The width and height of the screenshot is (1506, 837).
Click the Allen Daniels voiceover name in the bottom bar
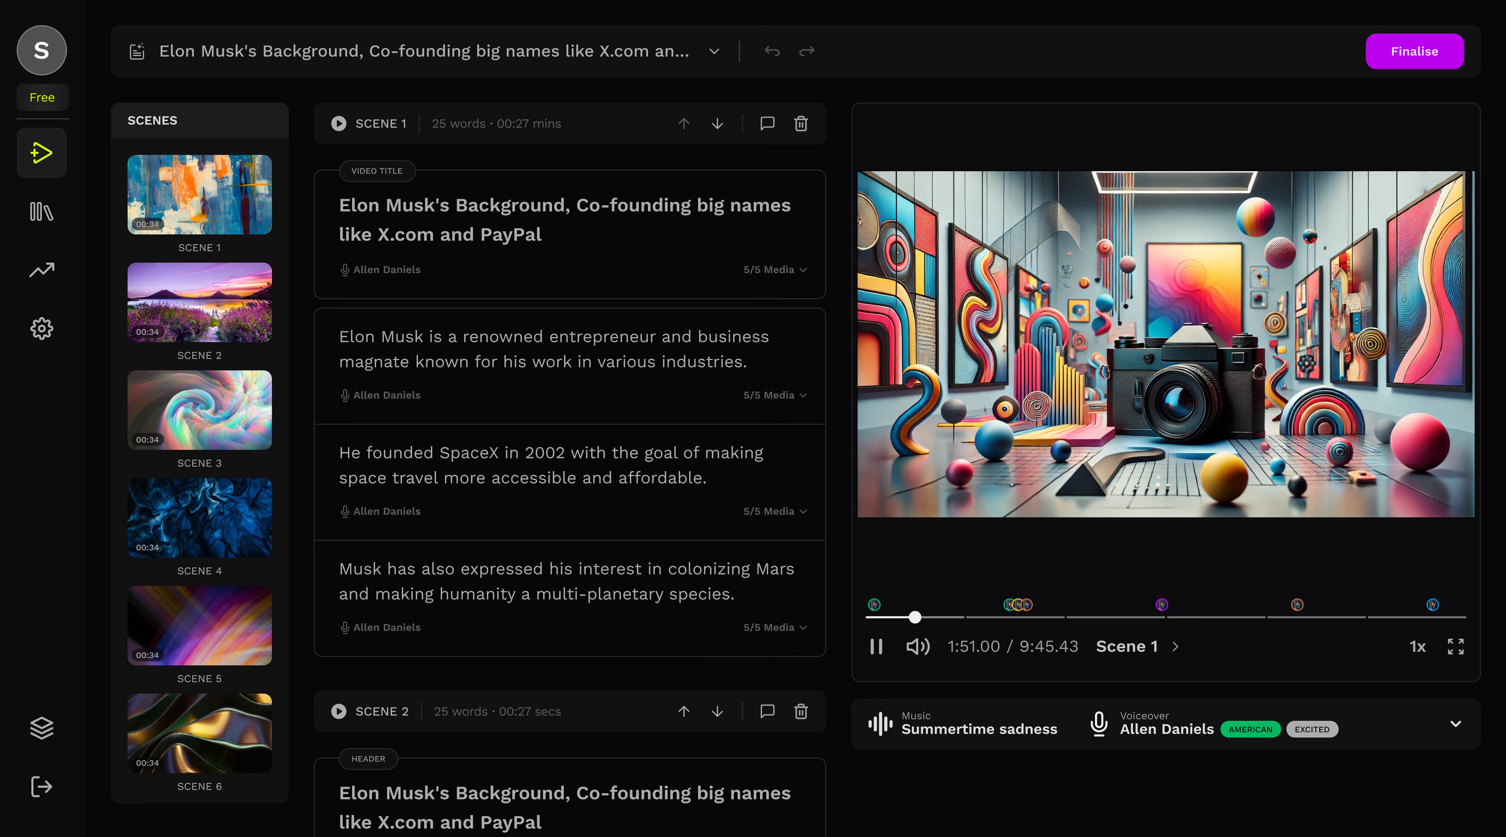[1167, 729]
